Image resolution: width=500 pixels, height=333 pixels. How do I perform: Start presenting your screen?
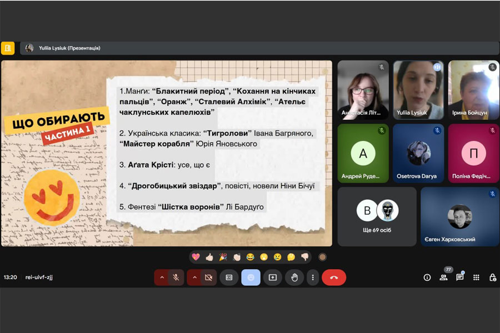coord(273,277)
